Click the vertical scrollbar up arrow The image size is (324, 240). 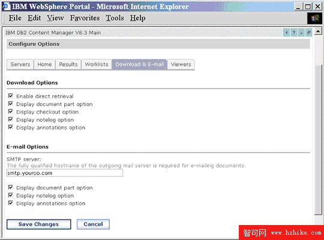[x=318, y=31]
